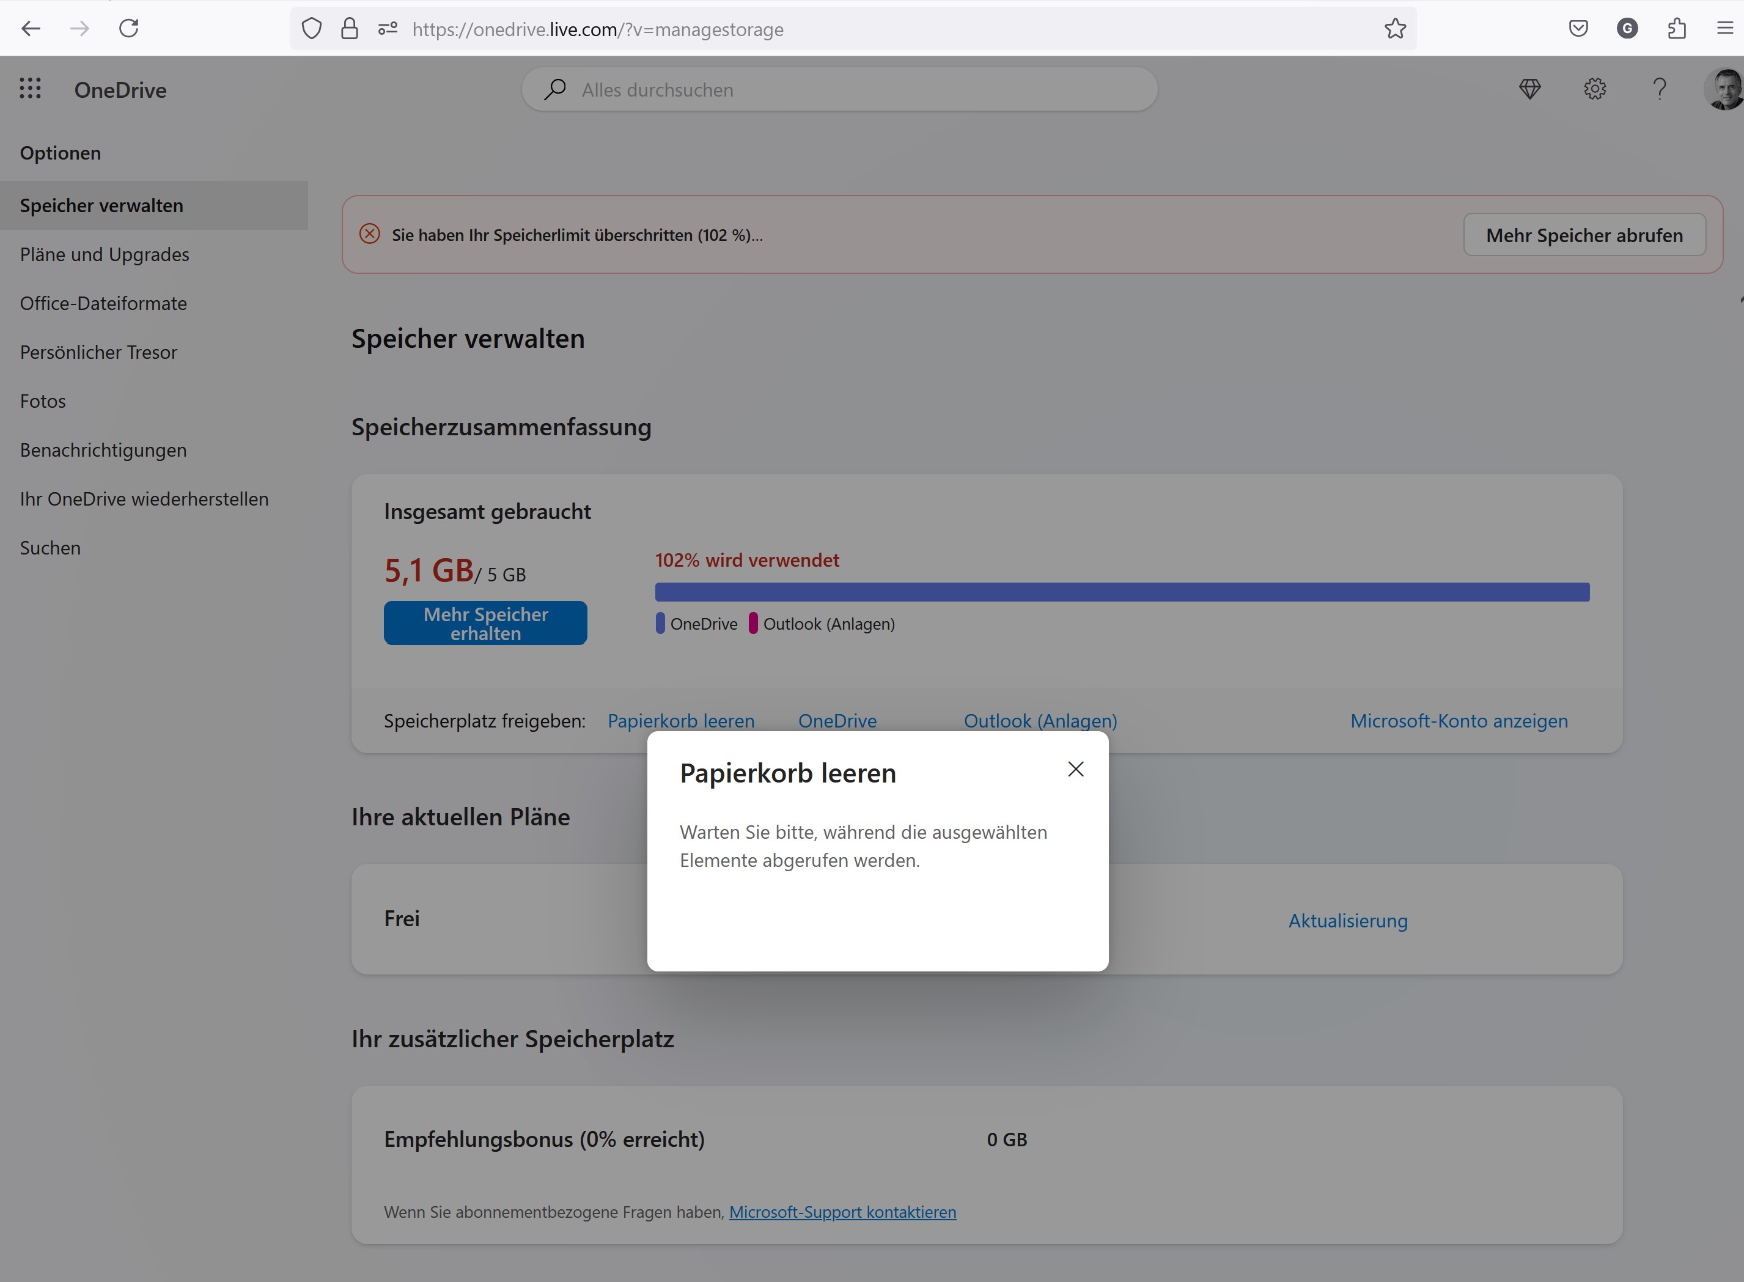Viewport: 1744px width, 1282px height.
Task: Open the shield tracking protection icon
Action: tap(311, 29)
